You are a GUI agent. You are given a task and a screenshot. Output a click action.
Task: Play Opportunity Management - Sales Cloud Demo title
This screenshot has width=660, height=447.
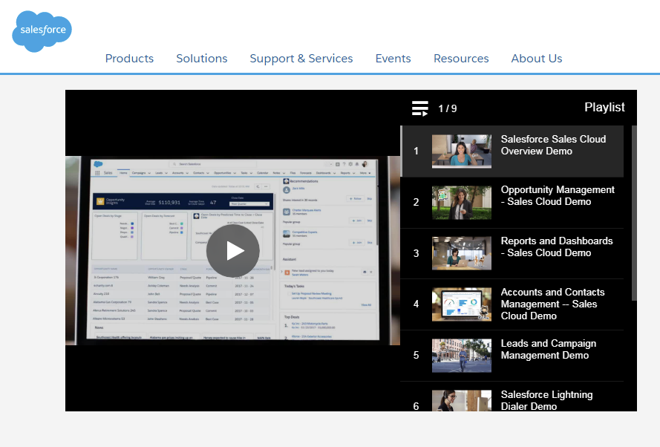tap(558, 196)
